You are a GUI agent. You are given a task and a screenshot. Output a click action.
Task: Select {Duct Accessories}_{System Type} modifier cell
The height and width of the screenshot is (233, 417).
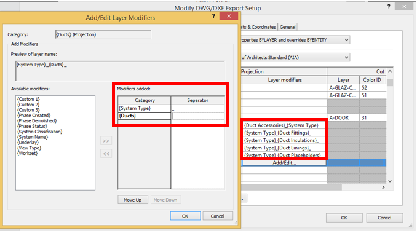tap(284, 125)
